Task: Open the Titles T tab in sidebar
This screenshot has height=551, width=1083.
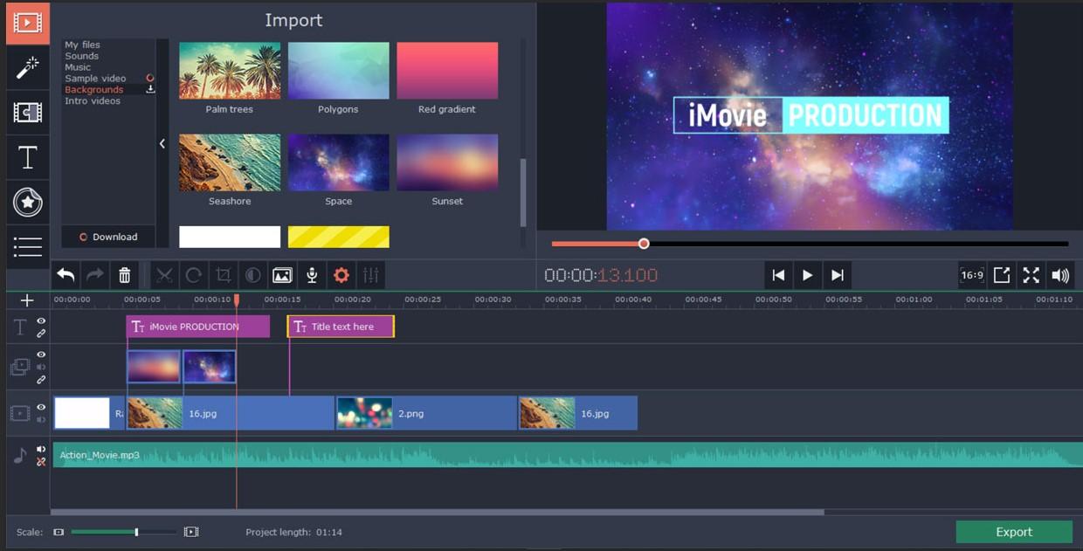Action: pyautogui.click(x=27, y=157)
